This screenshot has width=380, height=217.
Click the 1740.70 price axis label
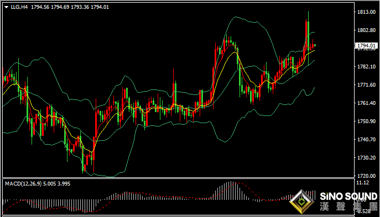coord(366,140)
